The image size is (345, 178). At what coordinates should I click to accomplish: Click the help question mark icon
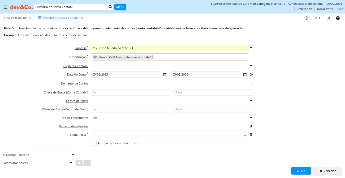pos(338,18)
